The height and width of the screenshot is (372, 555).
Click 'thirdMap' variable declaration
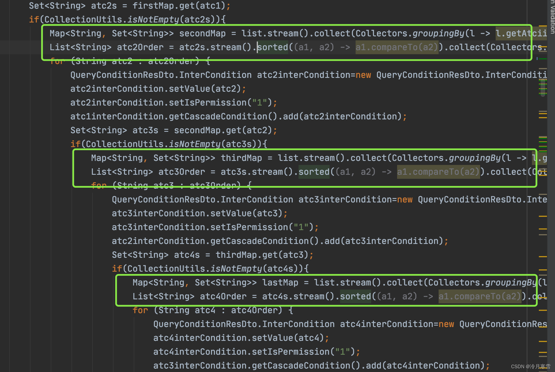[x=241, y=158]
